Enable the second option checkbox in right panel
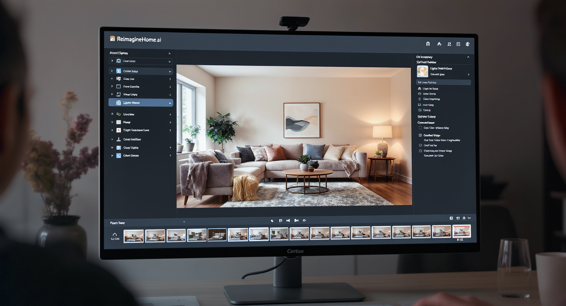Image resolution: width=566 pixels, height=306 pixels. click(420, 135)
